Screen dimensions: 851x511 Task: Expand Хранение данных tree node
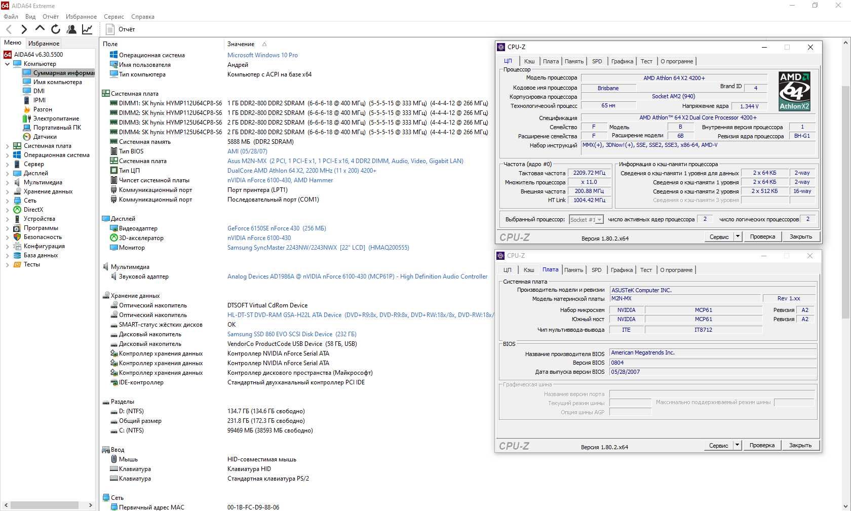pos(8,191)
